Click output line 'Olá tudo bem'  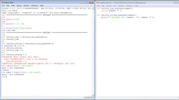tap(9, 30)
